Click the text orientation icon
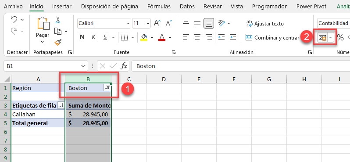350x162 pixels. (221, 23)
